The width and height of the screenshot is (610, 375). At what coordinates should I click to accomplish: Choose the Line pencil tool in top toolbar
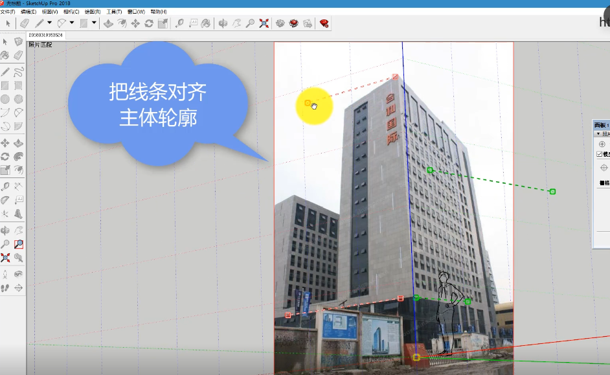[40, 23]
